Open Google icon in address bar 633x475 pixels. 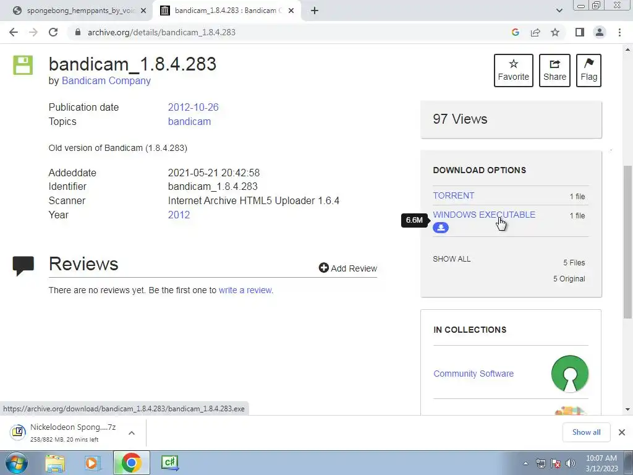515,32
